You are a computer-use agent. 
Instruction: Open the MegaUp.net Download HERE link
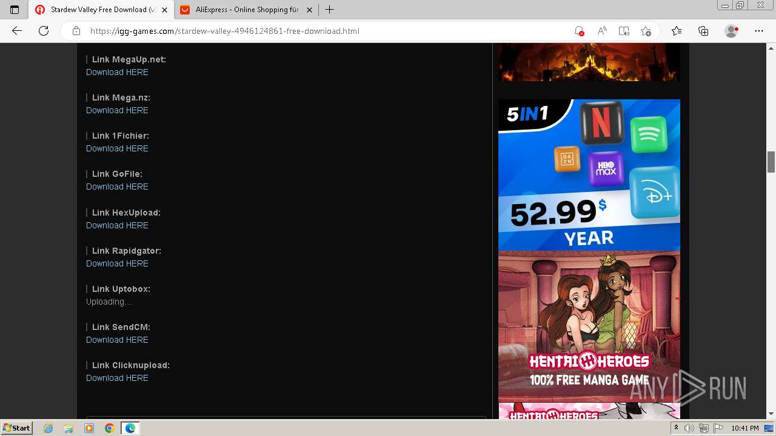tap(117, 72)
